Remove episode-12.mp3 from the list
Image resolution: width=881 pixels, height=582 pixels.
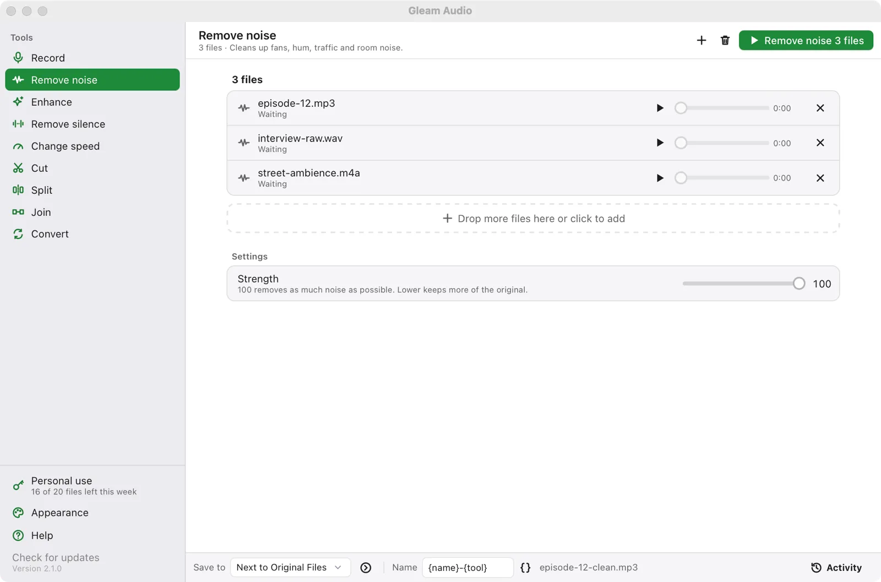pos(820,108)
